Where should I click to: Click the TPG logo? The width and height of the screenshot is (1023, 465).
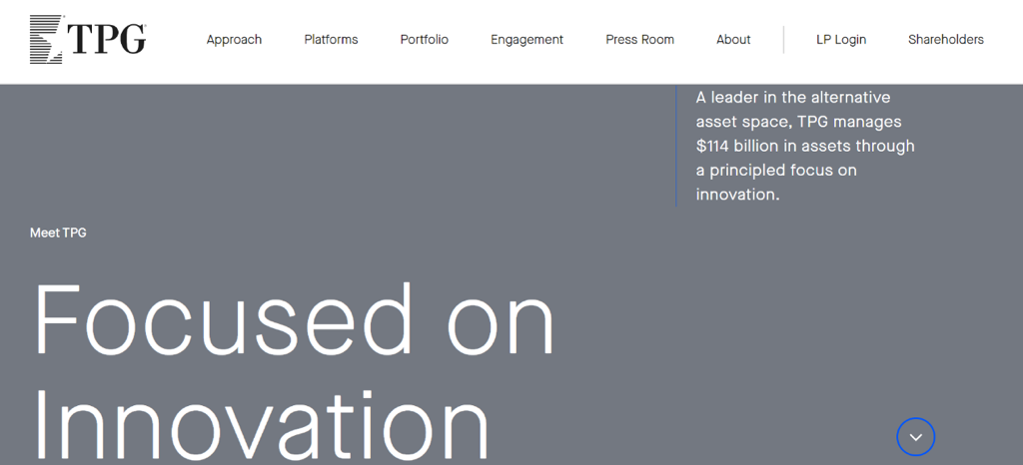pyautogui.click(x=88, y=39)
